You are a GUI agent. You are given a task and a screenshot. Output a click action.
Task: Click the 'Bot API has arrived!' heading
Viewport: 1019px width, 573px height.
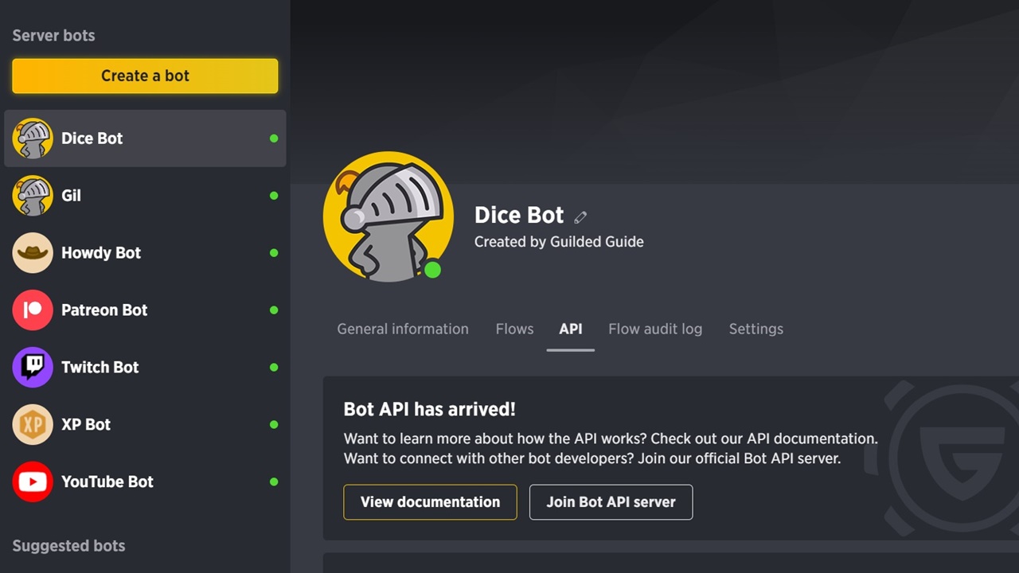(430, 410)
